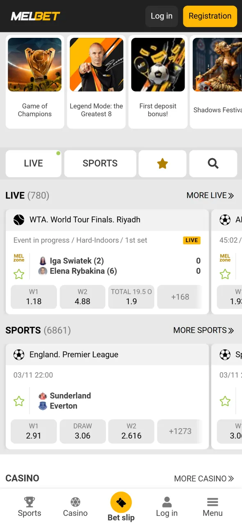Click the football icon next to England Premier League

(18, 354)
